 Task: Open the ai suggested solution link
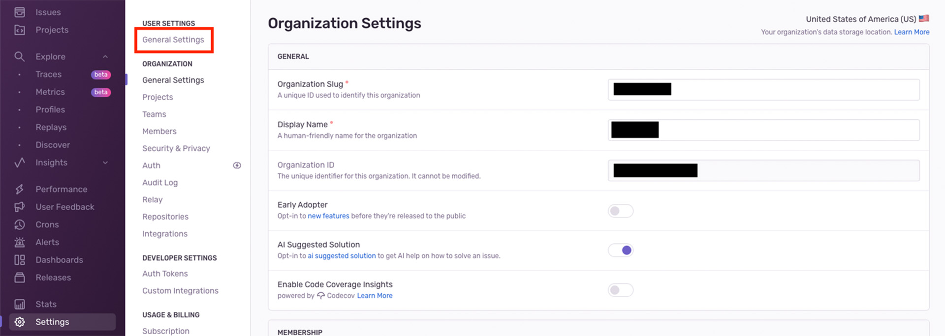pyautogui.click(x=342, y=256)
